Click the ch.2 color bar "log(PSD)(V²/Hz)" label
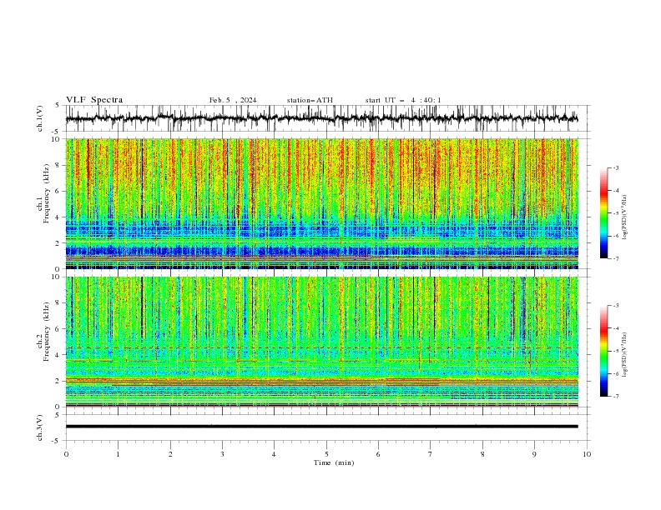Viewport: 661px width, 510px height. pos(626,355)
